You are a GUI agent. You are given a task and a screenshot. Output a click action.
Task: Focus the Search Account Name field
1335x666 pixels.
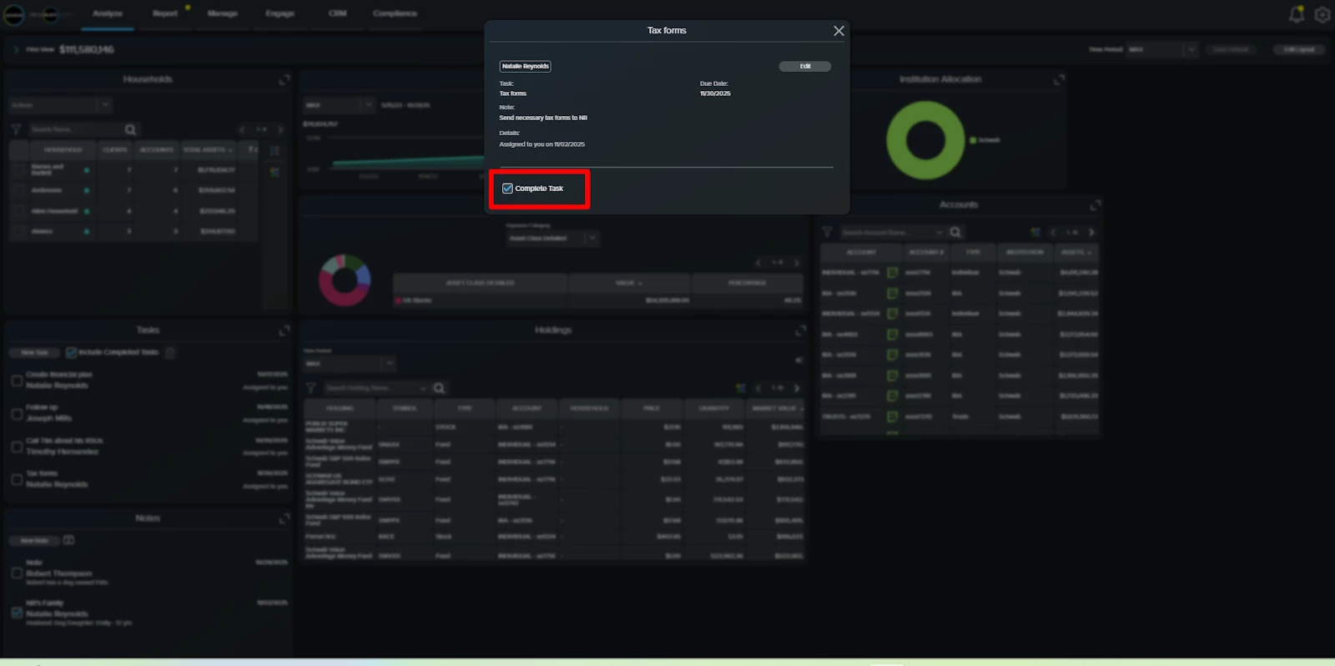pos(893,232)
